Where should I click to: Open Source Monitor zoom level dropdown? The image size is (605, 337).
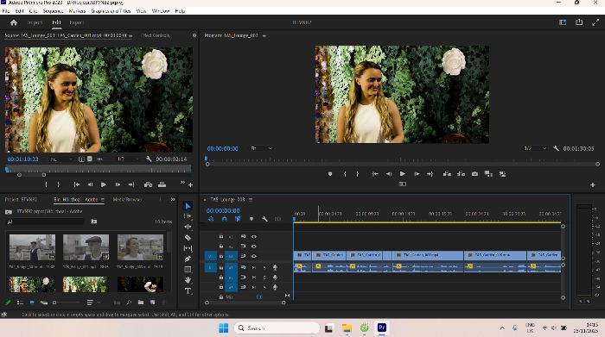click(61, 159)
